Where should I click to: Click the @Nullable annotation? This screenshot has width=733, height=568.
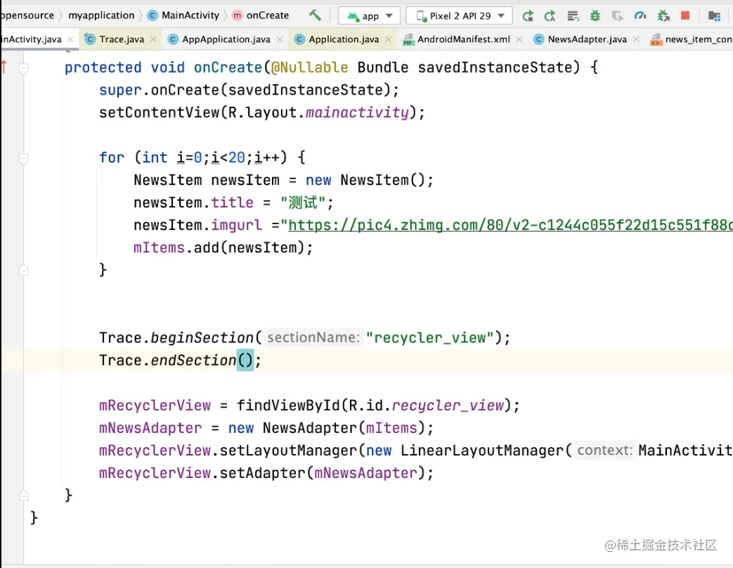pyautogui.click(x=309, y=67)
